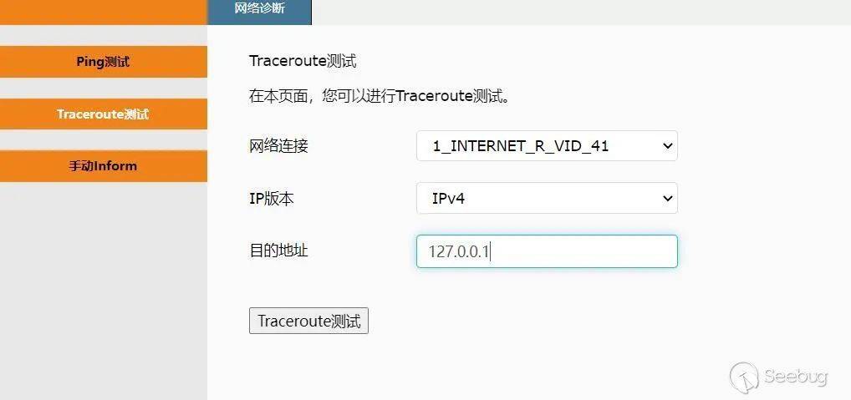Click empty gray sidebar area below 手动Inform

click(x=103, y=291)
